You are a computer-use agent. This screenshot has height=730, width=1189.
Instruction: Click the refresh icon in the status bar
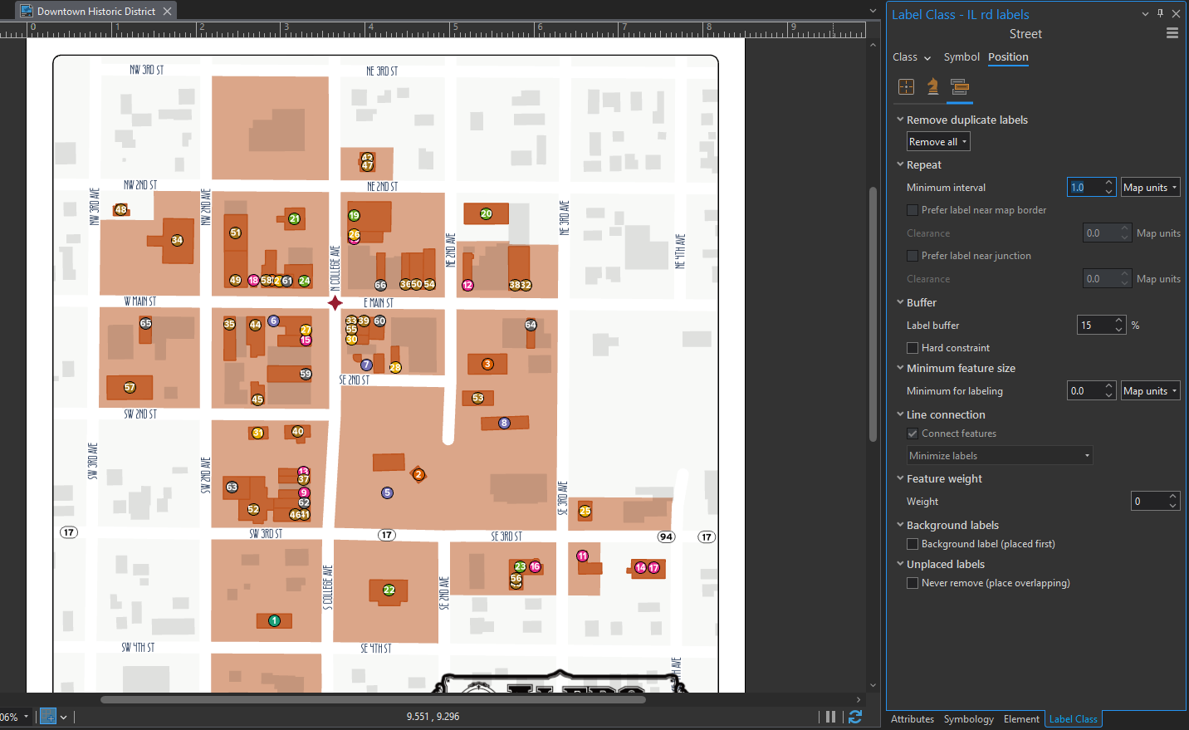pos(855,716)
